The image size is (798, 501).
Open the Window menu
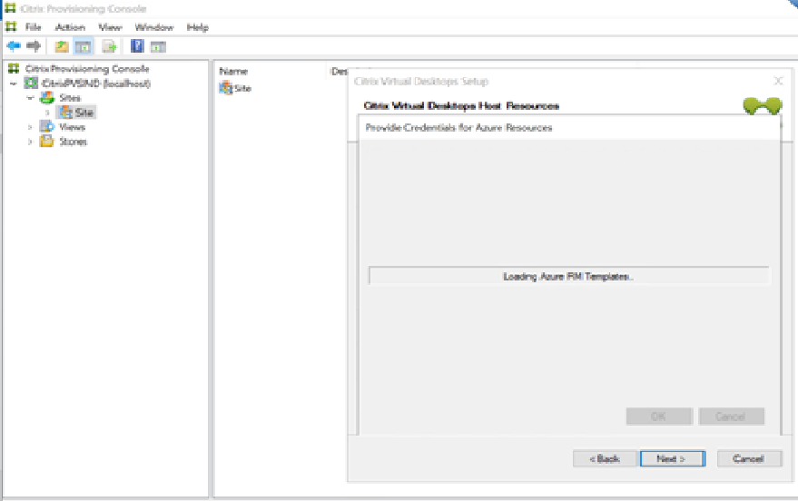[154, 27]
